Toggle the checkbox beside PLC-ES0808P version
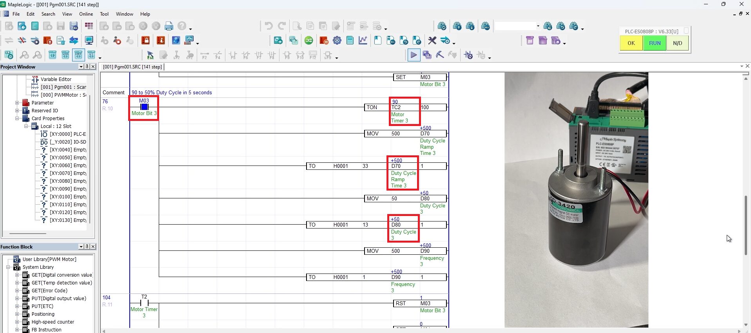Image resolution: width=751 pixels, height=333 pixels. 686,31
